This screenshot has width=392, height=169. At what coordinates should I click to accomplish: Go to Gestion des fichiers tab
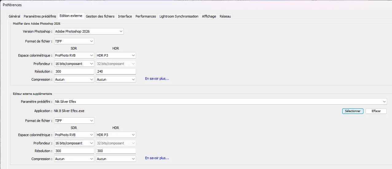click(x=100, y=16)
